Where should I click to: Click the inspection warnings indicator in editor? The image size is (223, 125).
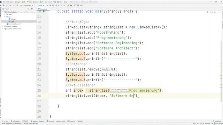tap(212, 12)
